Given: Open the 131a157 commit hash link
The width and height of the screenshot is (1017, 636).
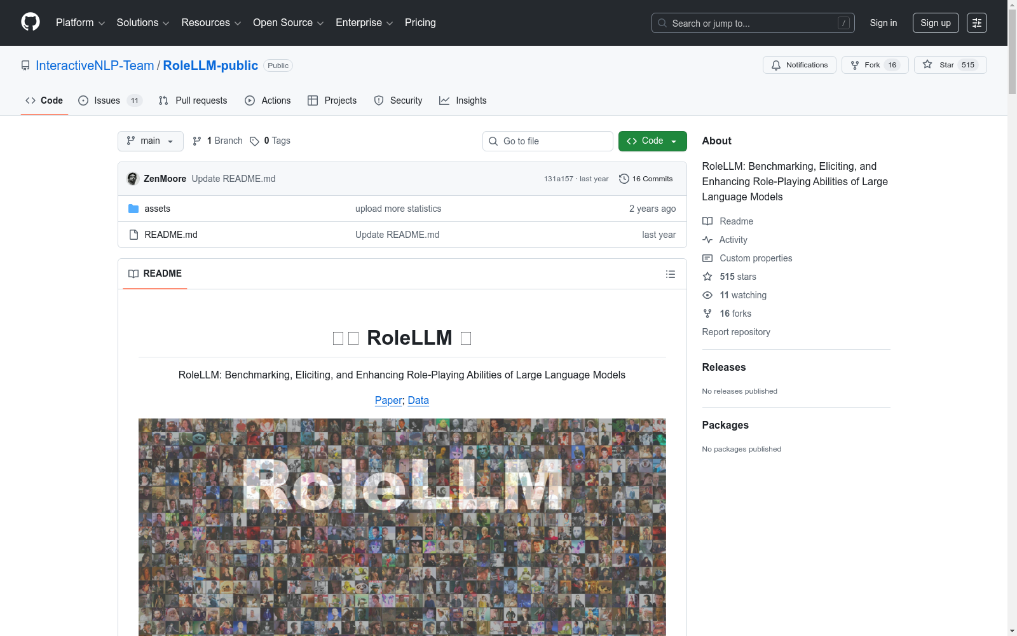Looking at the screenshot, I should (558, 179).
